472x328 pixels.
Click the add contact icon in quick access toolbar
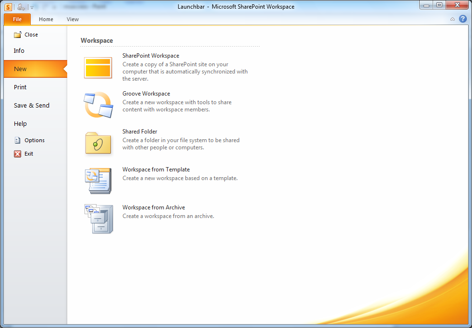[21, 7]
